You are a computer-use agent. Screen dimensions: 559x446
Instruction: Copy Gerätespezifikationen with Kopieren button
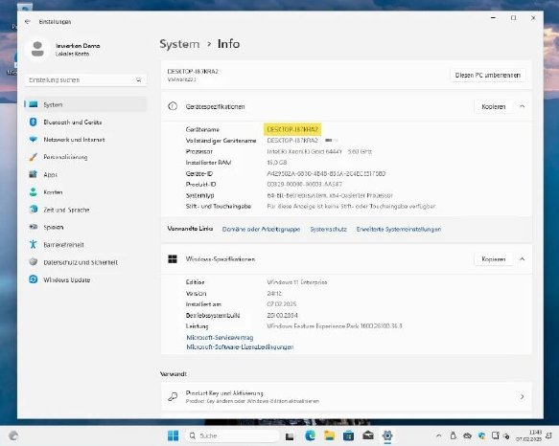[494, 107]
